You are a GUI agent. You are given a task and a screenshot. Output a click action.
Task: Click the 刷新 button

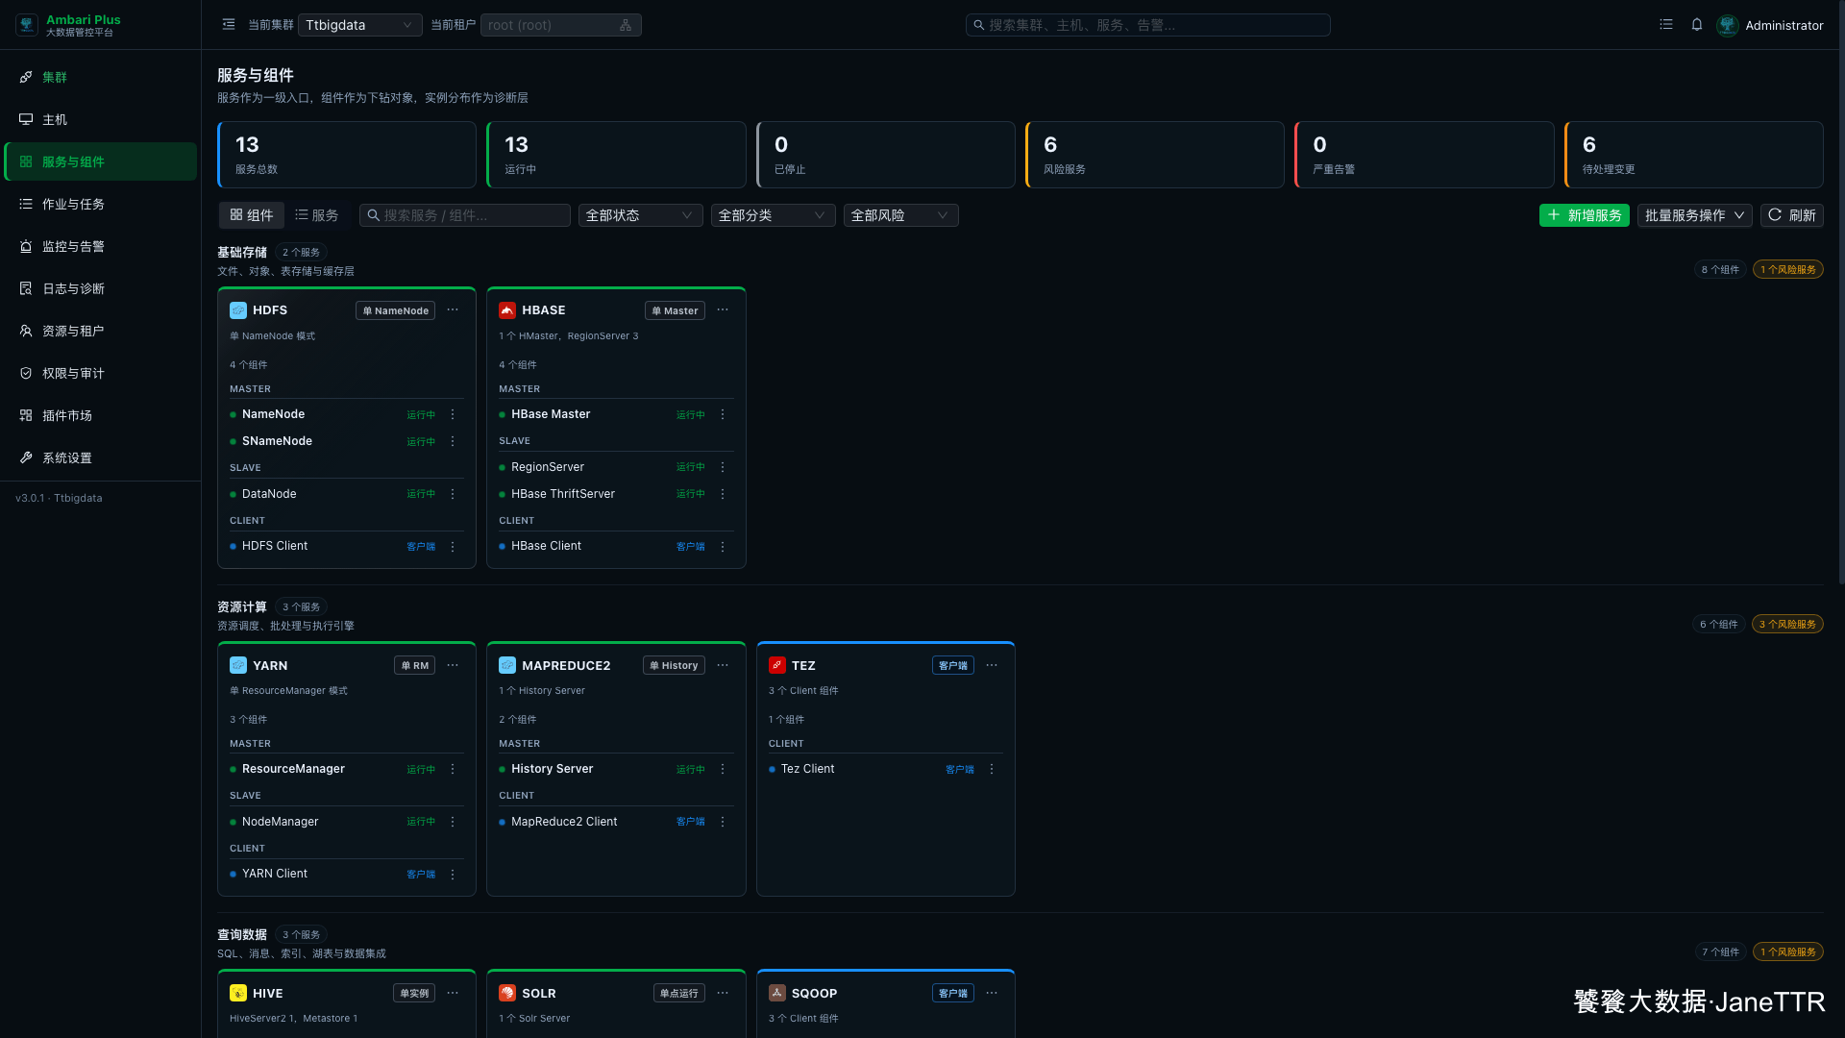click(1791, 215)
